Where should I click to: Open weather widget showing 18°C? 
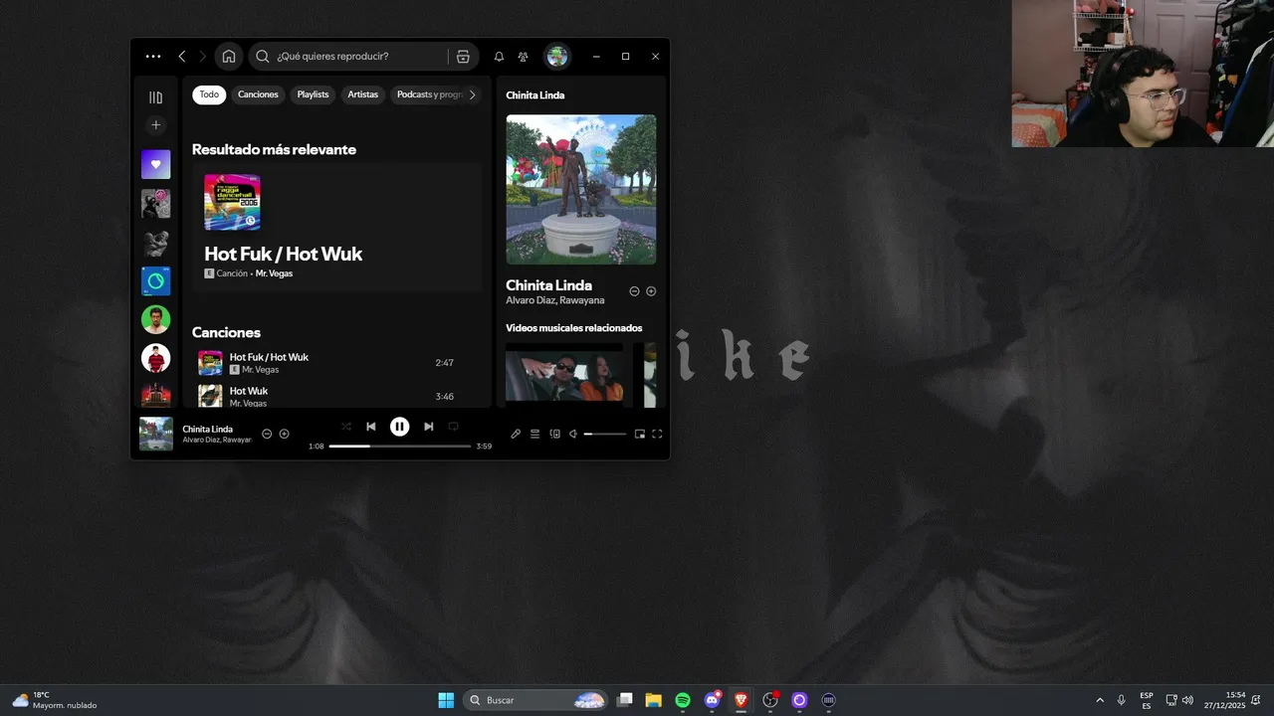pyautogui.click(x=55, y=700)
